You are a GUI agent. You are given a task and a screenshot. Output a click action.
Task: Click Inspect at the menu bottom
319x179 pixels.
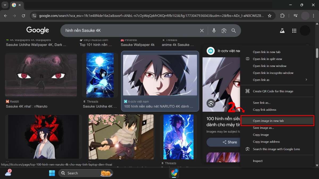tap(258, 161)
